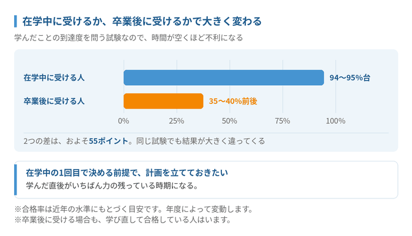This screenshot has width=412, height=236.
Task: Select the 94〜95%台 value label
Action: point(350,77)
